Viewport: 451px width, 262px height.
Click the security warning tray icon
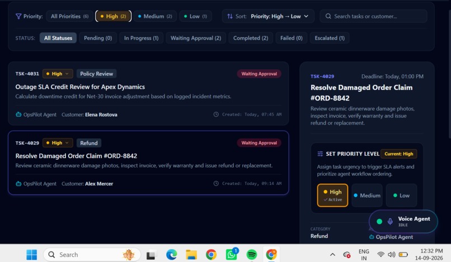pyautogui.click(x=347, y=255)
